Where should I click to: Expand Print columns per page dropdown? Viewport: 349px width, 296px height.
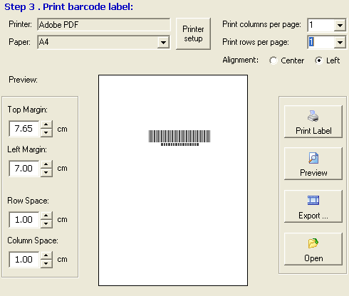point(340,25)
